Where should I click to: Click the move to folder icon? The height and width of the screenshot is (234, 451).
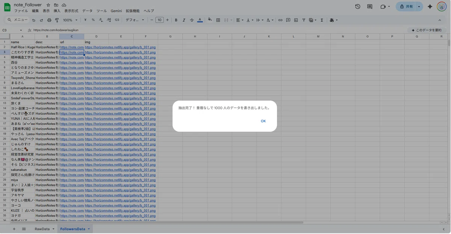56,5
